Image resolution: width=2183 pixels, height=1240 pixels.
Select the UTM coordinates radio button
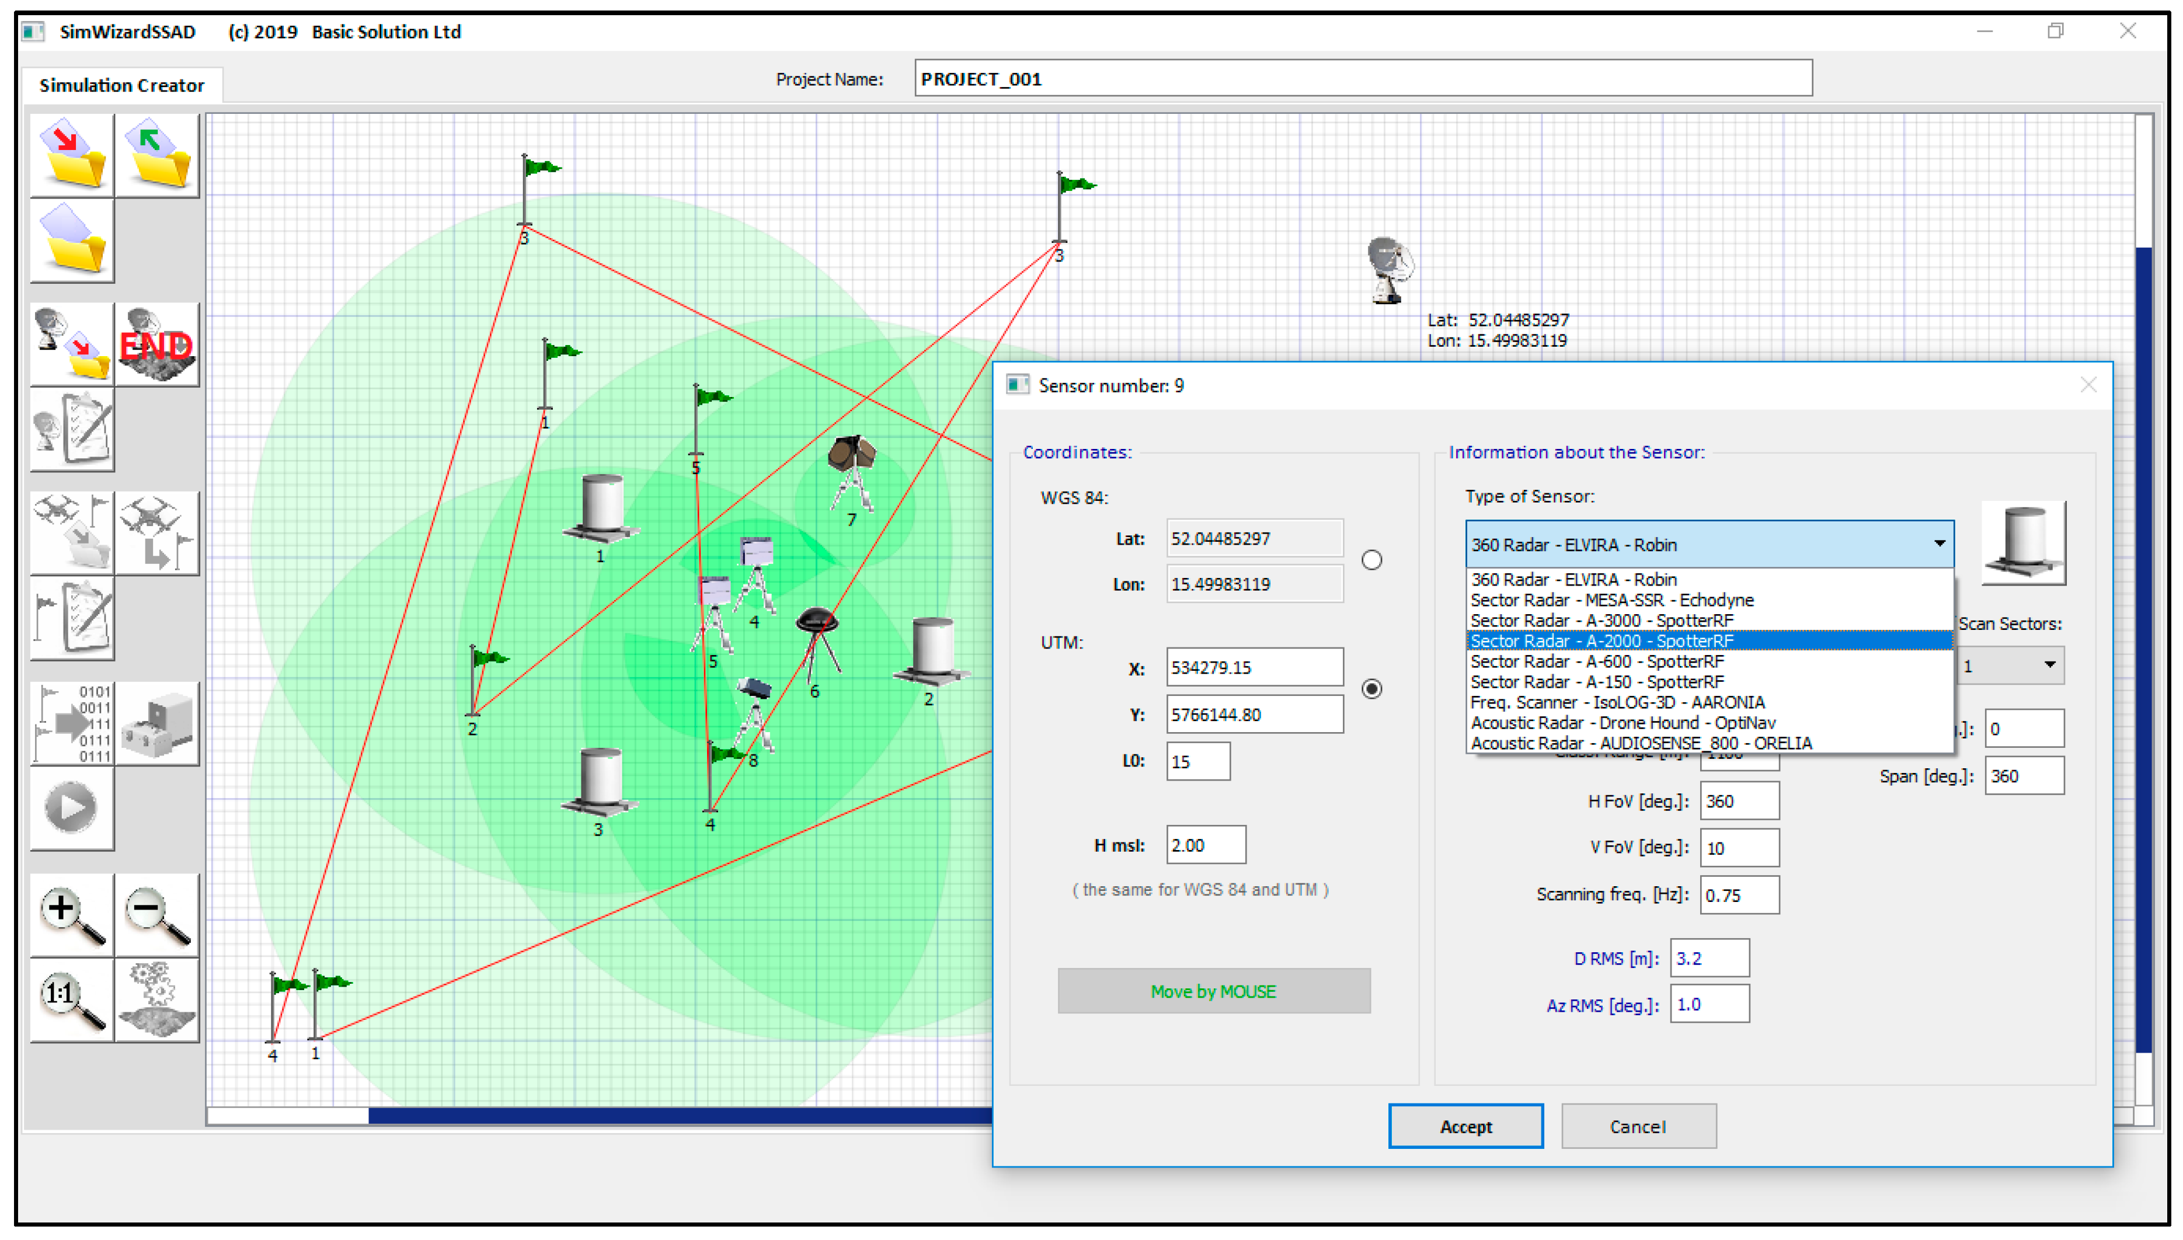point(1371,689)
